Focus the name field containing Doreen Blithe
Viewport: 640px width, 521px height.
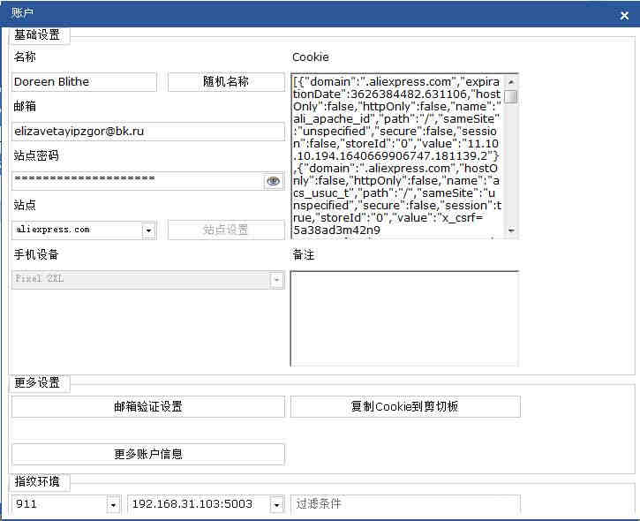(85, 82)
